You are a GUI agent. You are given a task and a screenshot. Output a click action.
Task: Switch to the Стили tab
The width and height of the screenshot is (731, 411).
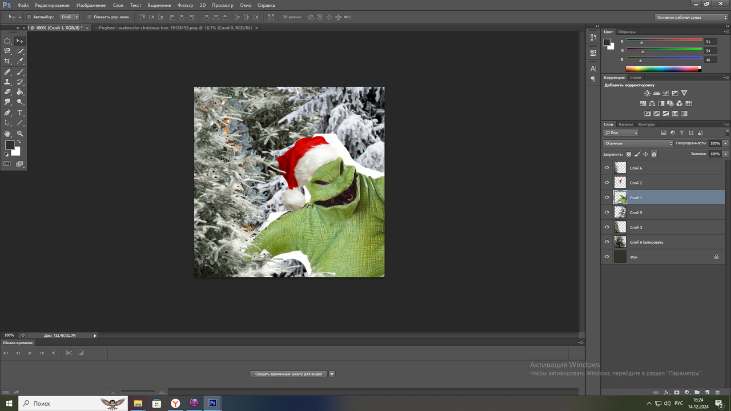tap(636, 77)
